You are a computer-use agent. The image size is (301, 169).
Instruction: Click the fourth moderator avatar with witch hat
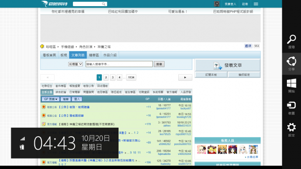point(233,149)
